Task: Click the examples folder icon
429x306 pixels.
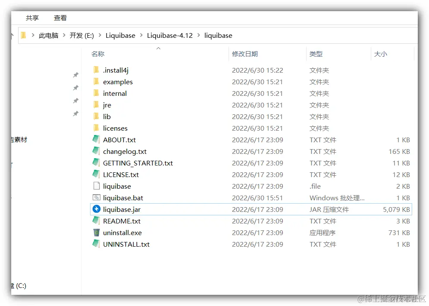Action: point(96,81)
